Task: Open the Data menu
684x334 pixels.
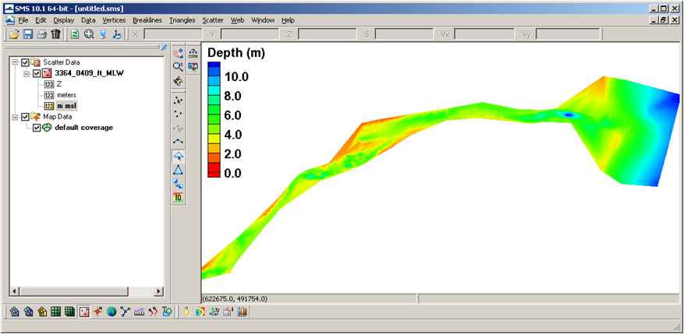Action: tap(88, 20)
